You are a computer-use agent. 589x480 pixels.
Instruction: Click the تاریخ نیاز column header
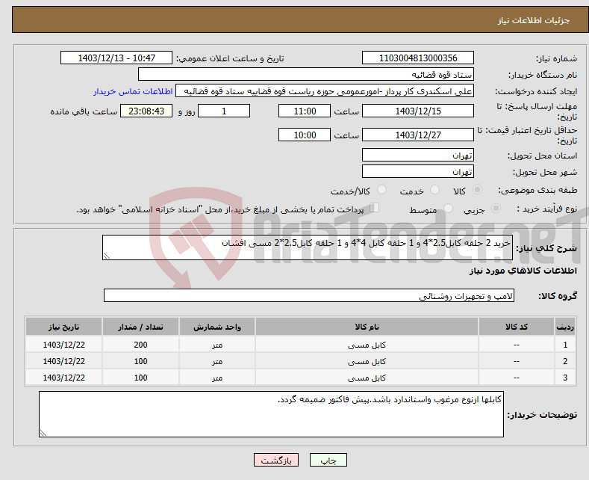pyautogui.click(x=63, y=327)
